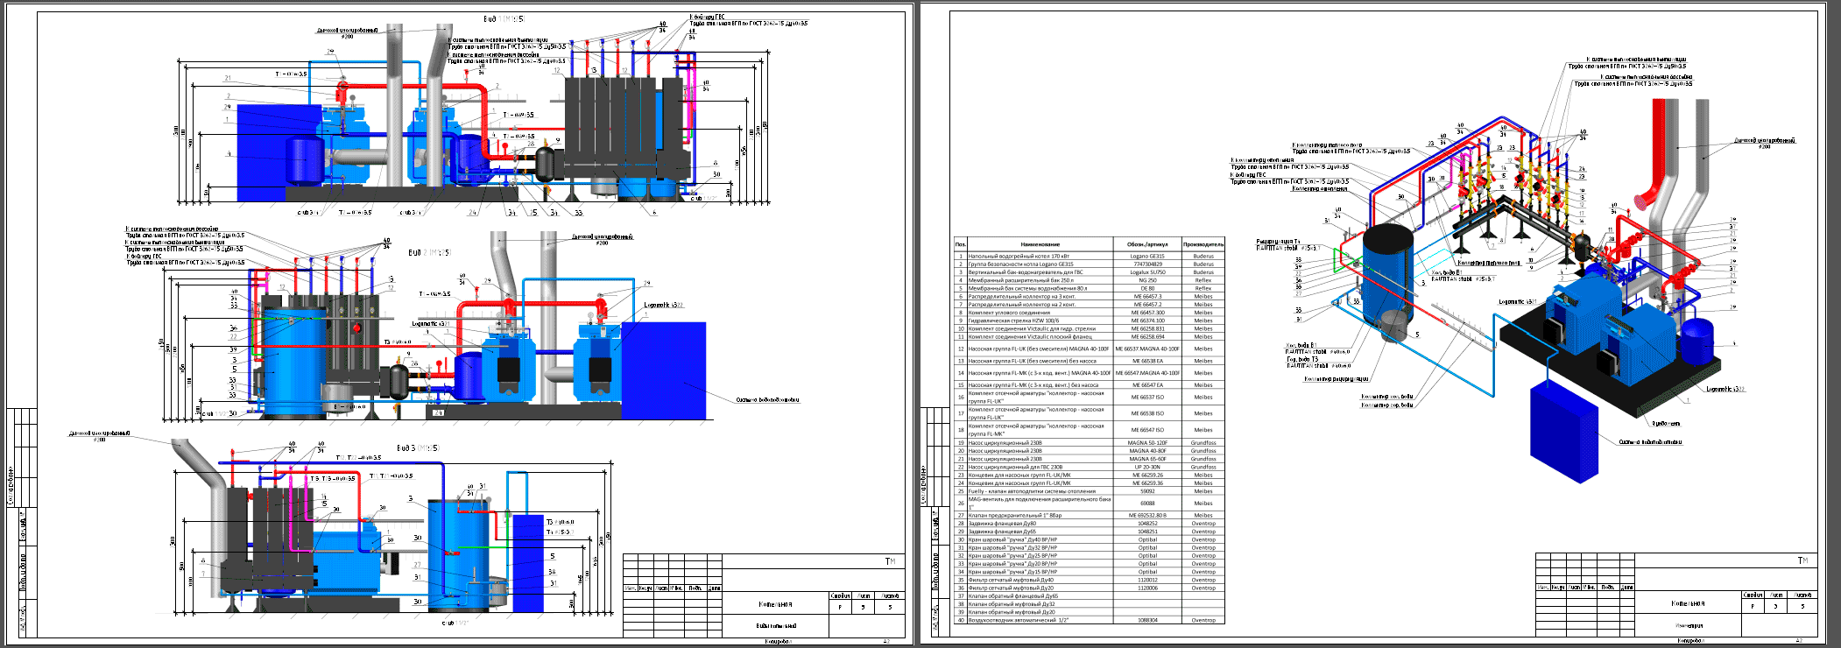Click "Котельная" in the left sheet title block

click(x=775, y=604)
